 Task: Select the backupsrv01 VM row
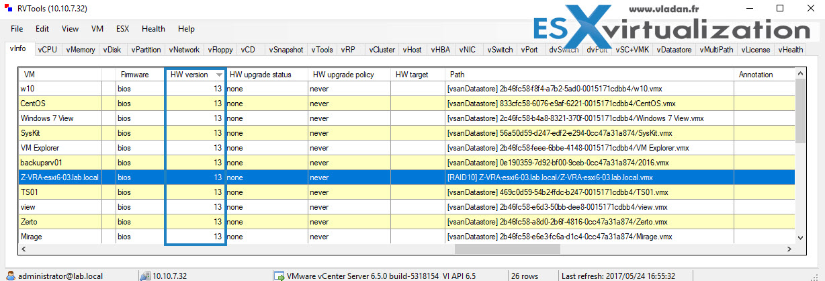[406, 163]
